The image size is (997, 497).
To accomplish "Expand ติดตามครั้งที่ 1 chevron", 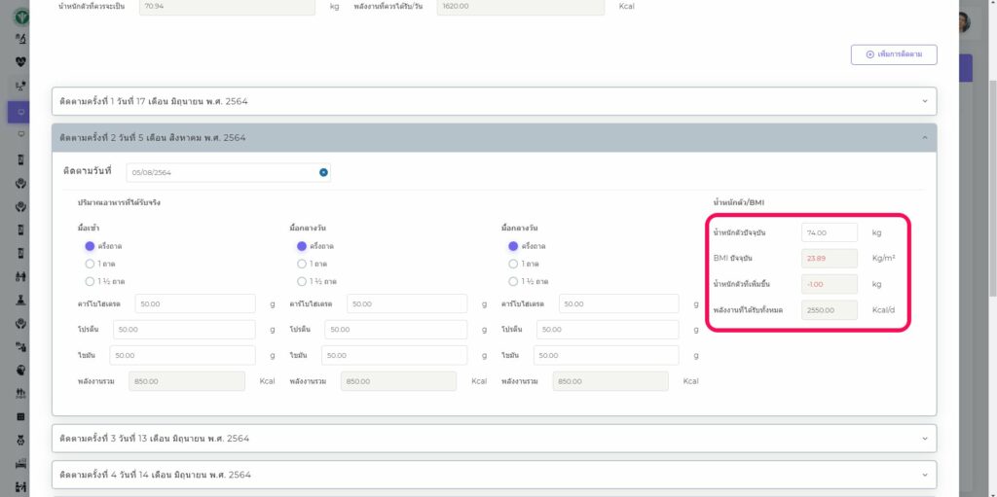I will [924, 101].
